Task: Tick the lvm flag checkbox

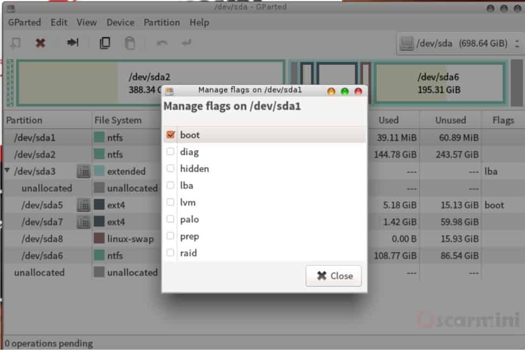Action: [x=171, y=203]
